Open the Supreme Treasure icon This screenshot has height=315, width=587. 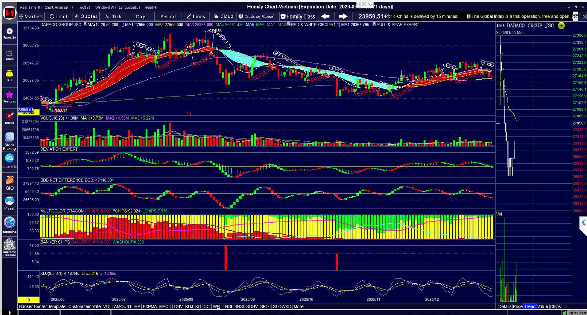[10, 248]
